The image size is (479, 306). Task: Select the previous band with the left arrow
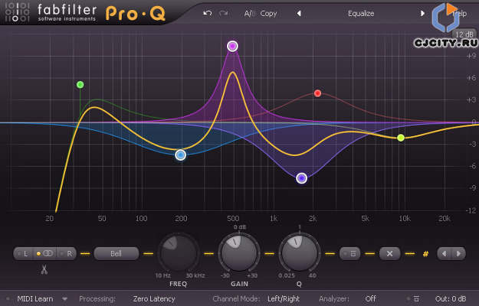point(445,253)
